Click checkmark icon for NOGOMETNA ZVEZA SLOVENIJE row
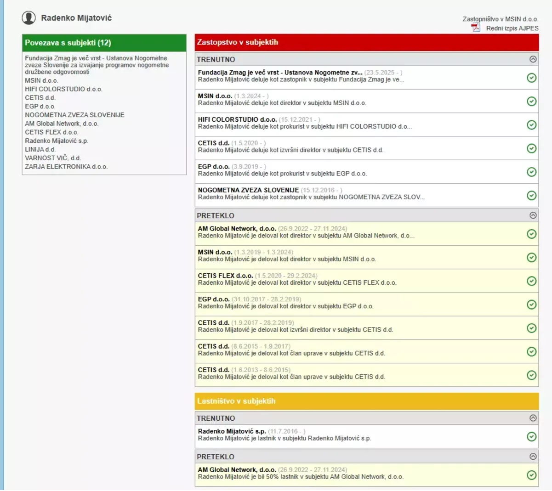This screenshot has width=552, height=491. 531,196
